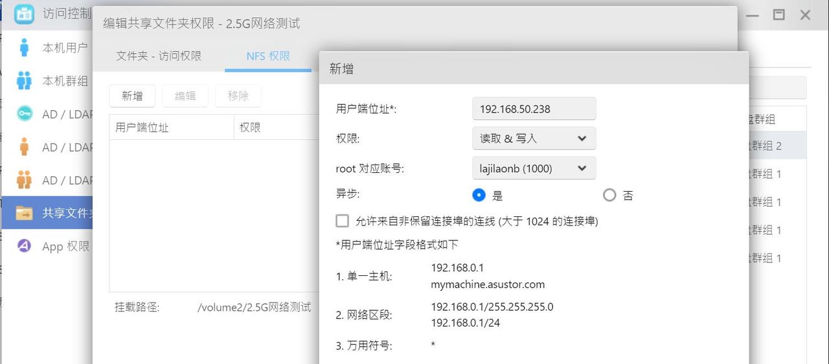
Task: Click example text mymachine.asustor.com
Action: point(488,284)
